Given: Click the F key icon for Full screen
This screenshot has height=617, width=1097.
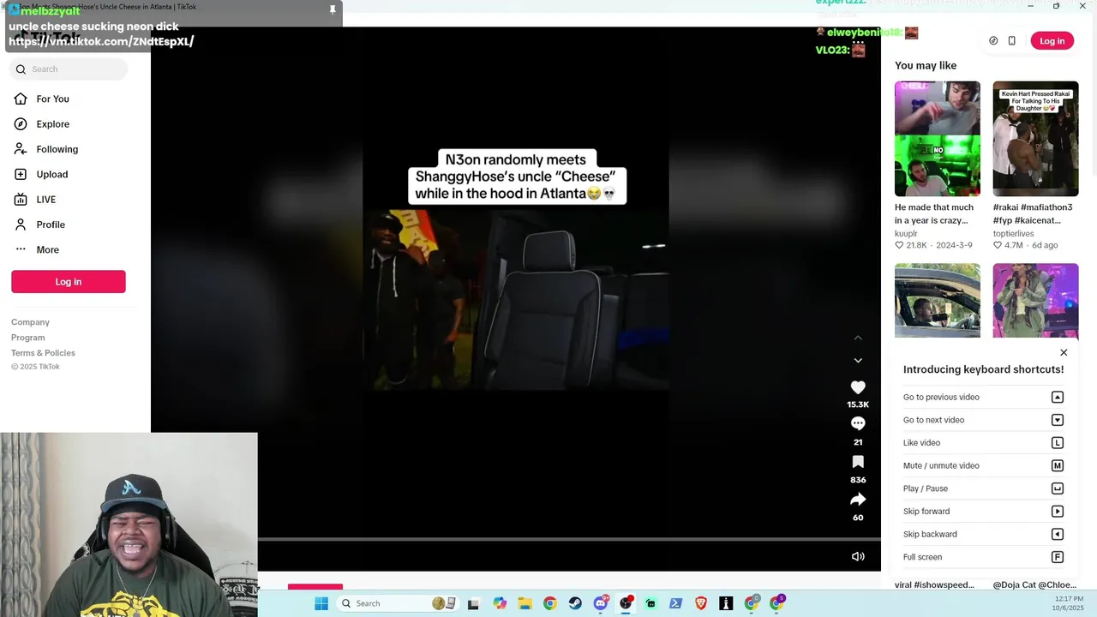Looking at the screenshot, I should [x=1058, y=557].
